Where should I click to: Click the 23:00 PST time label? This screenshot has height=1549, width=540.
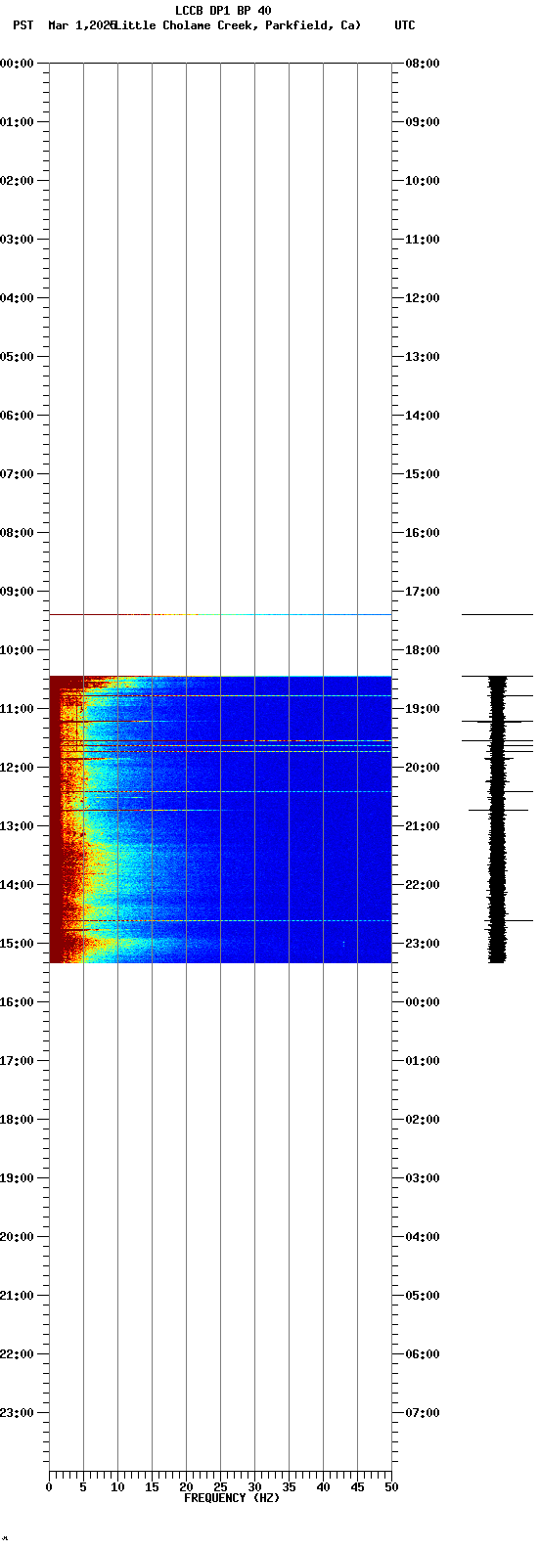coord(17,1413)
